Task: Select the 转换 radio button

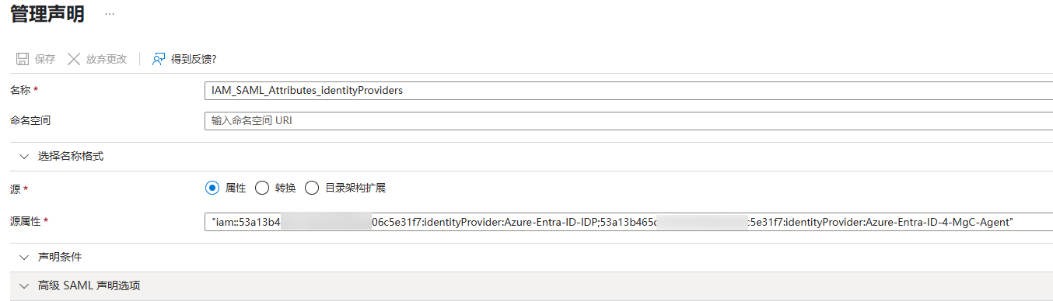Action: 262,188
